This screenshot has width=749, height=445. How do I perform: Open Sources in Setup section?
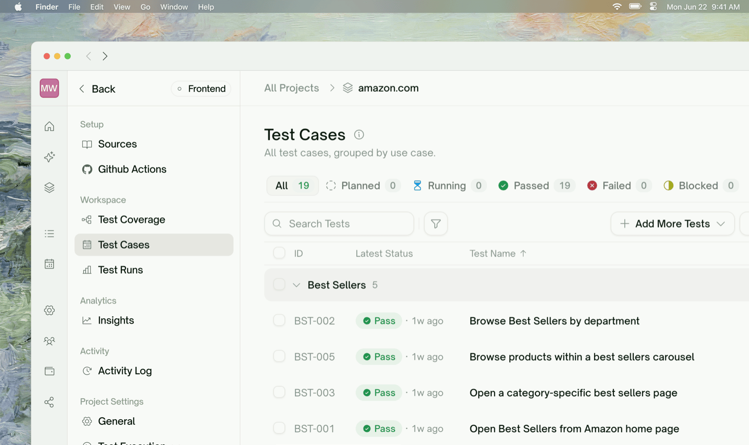(x=154, y=144)
